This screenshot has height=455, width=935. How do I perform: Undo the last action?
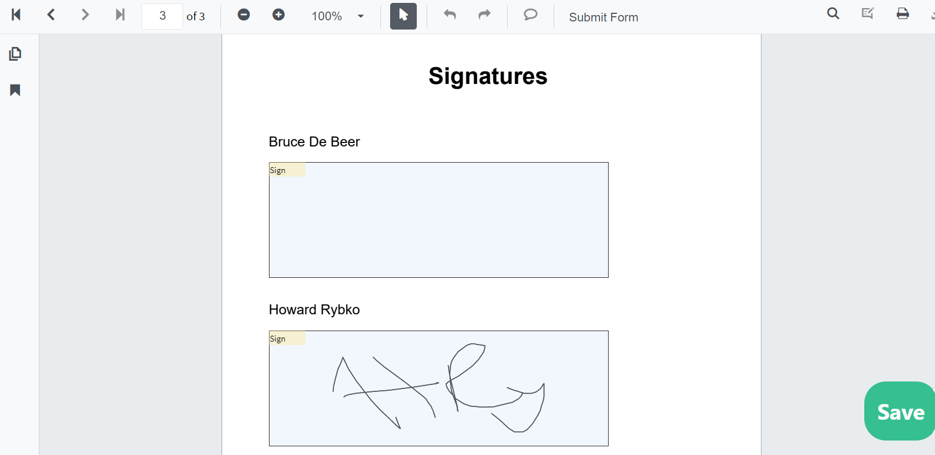[x=450, y=15]
